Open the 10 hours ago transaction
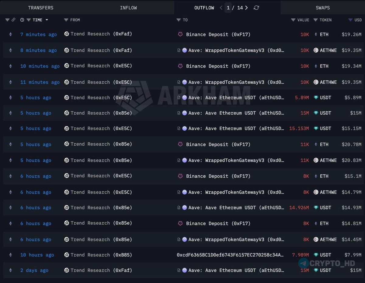Image resolution: width=365 pixels, height=283 pixels. coord(37,255)
